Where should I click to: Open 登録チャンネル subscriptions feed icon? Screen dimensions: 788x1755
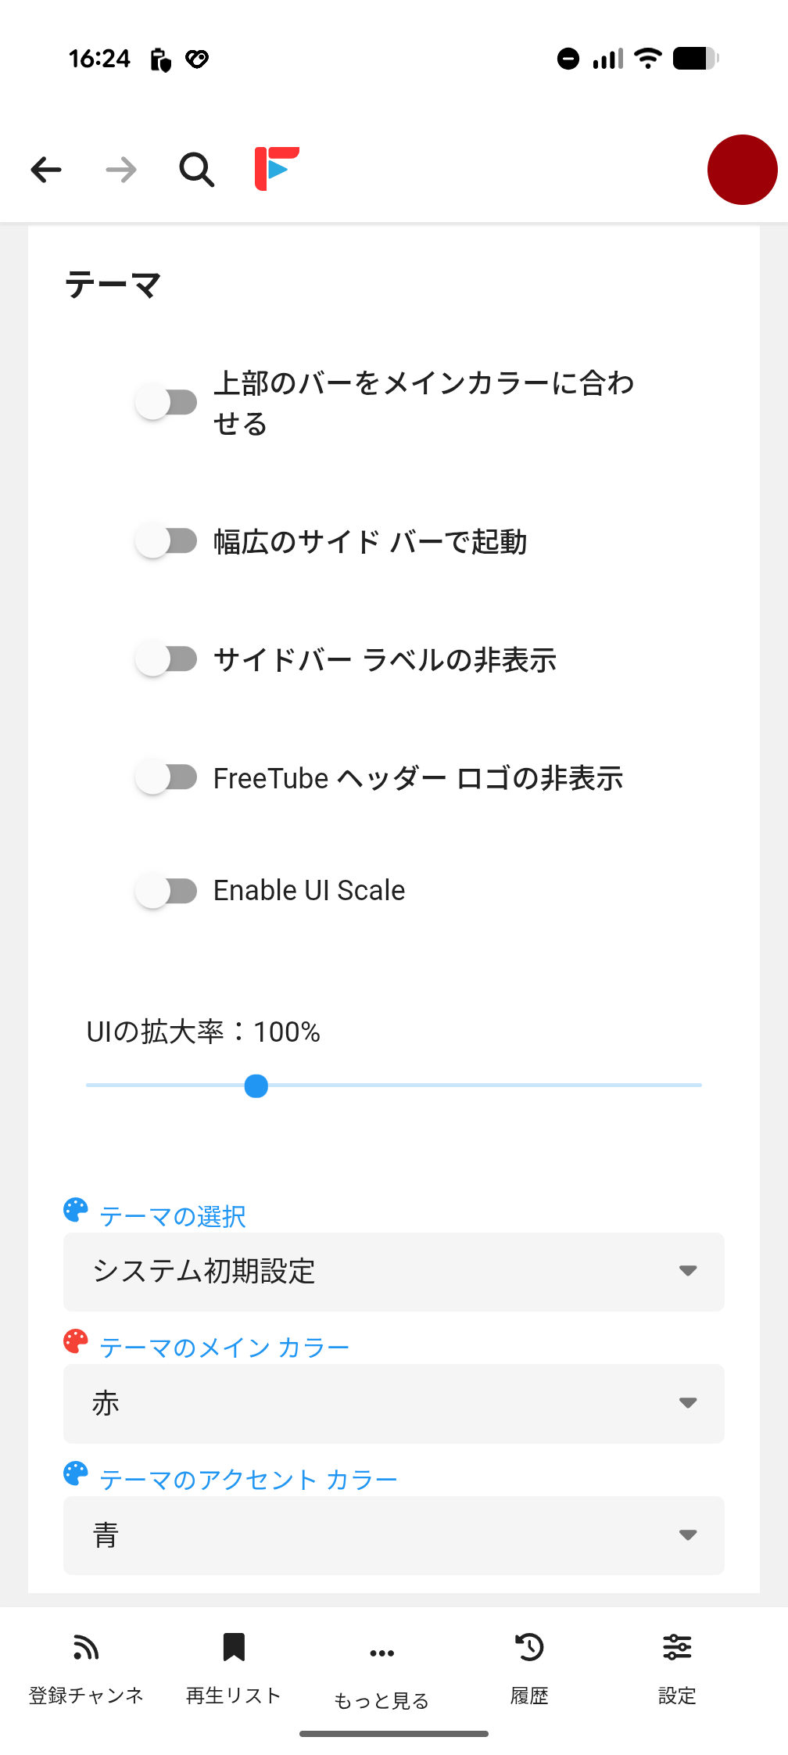(x=86, y=1648)
